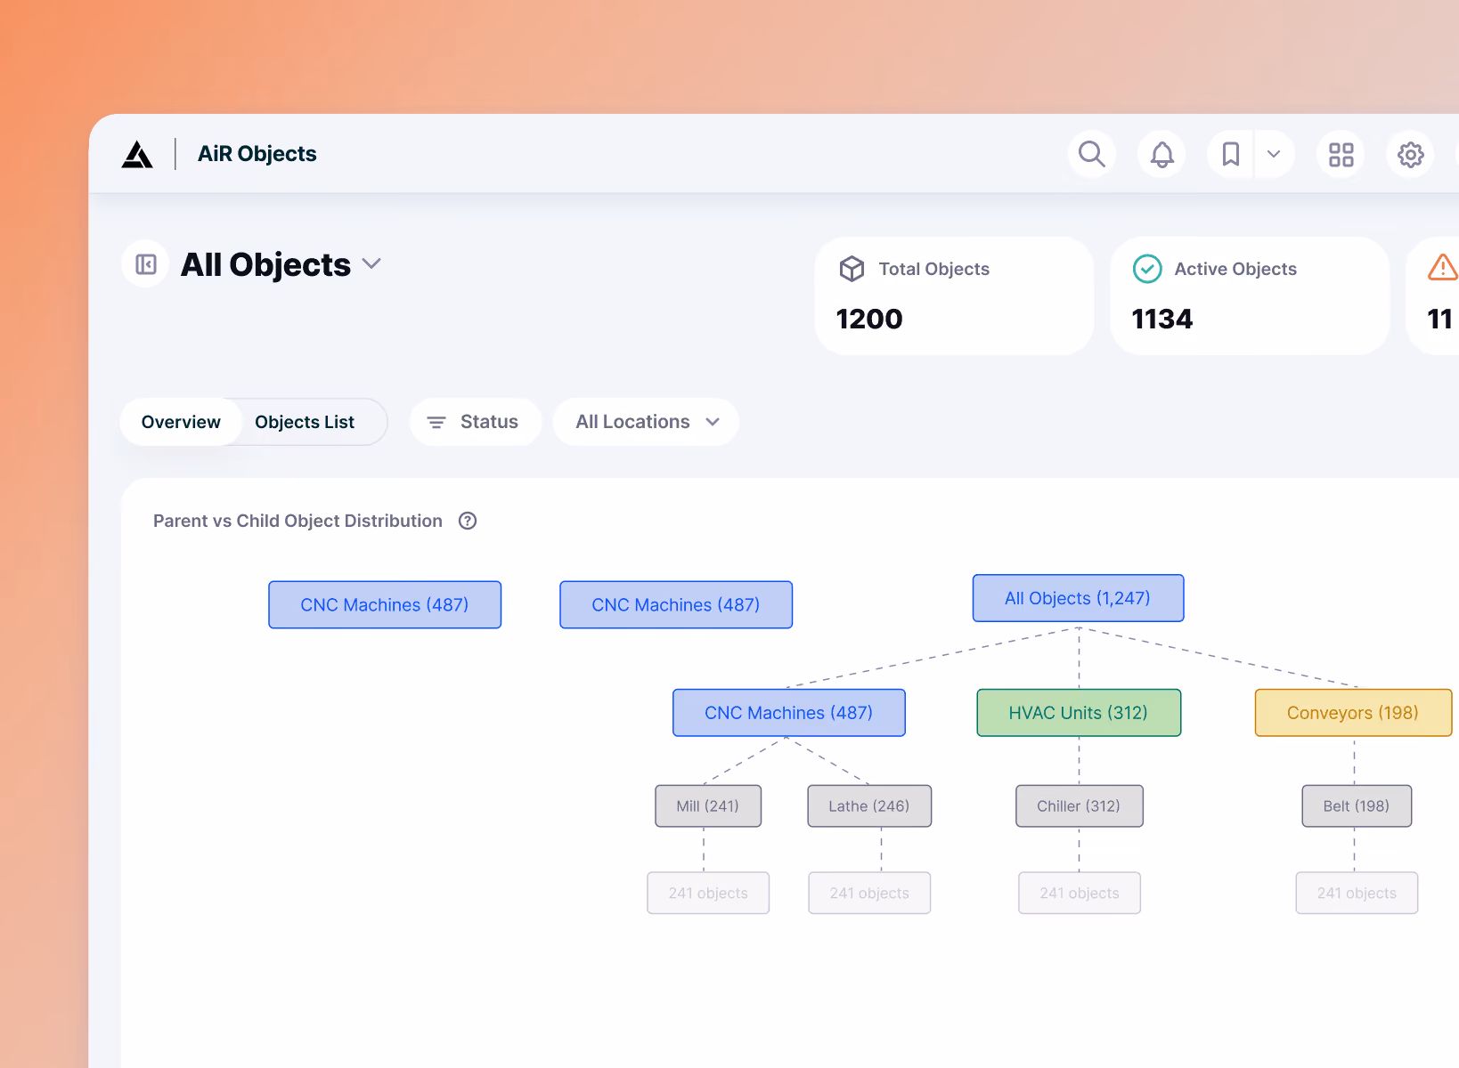The width and height of the screenshot is (1459, 1068).
Task: Click 241 objects box under Mill
Action: pyautogui.click(x=708, y=893)
